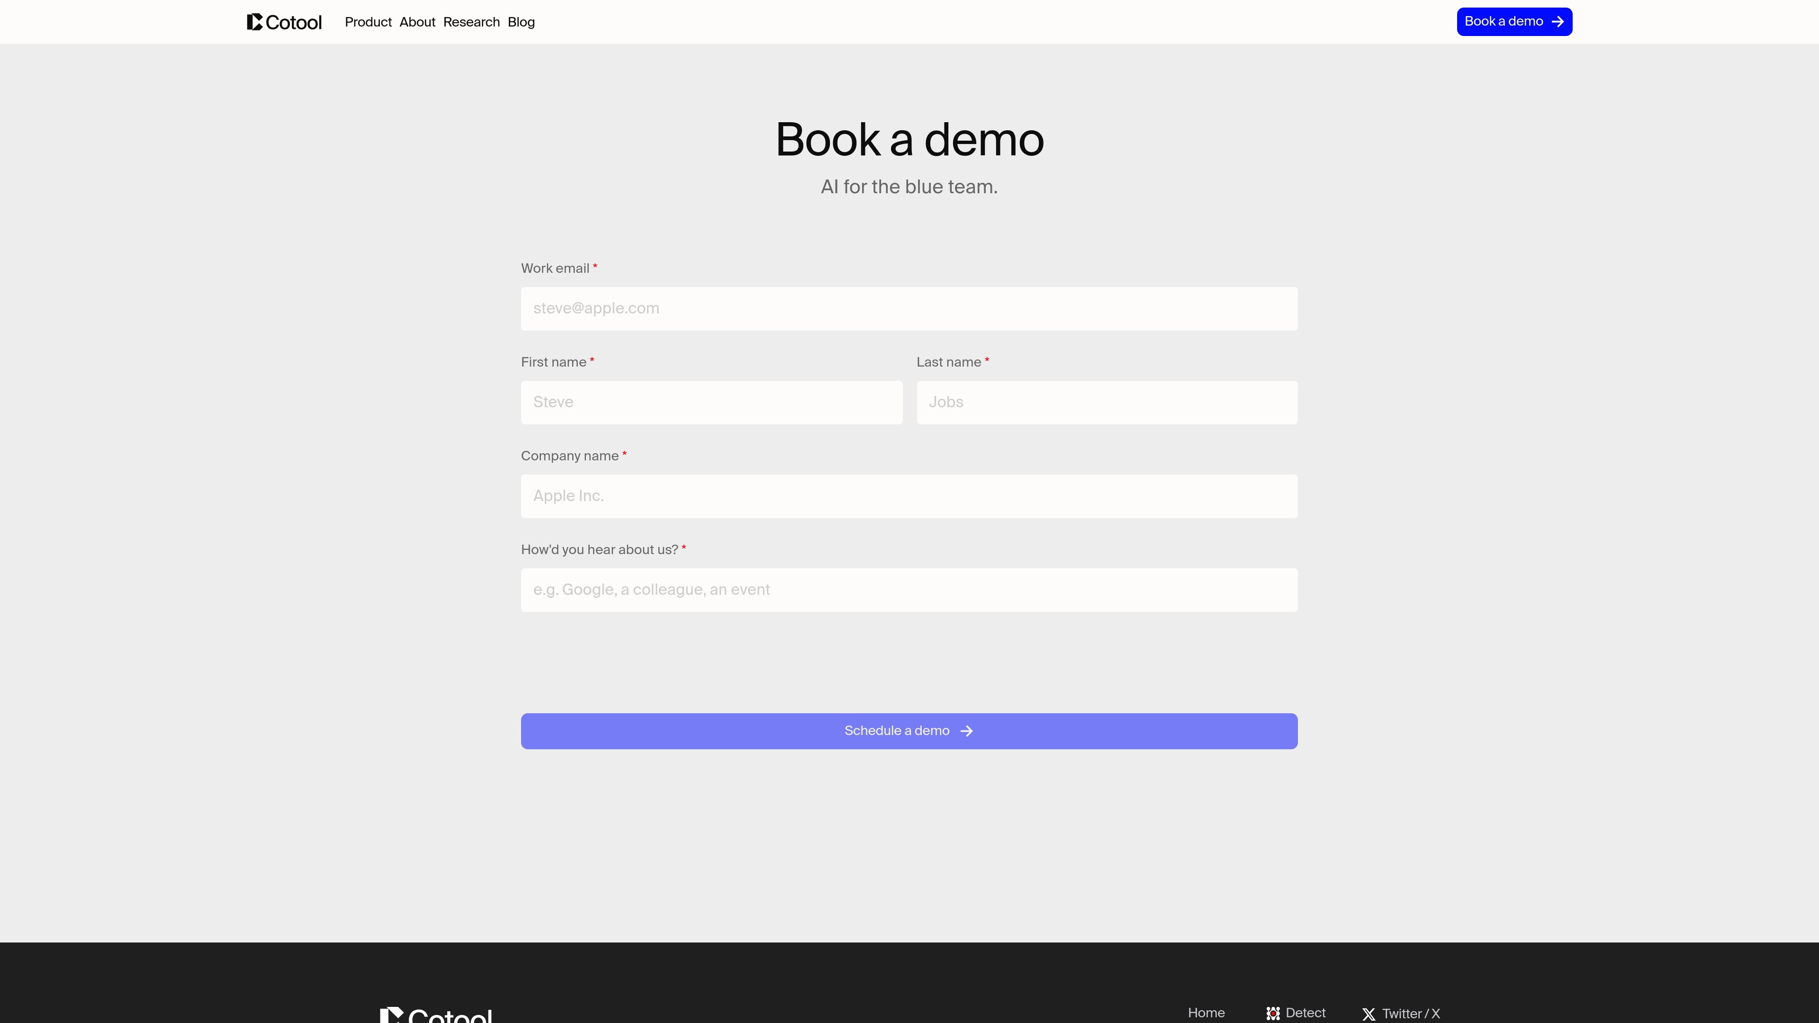Visit the Blog nav link
This screenshot has height=1023, width=1819.
[521, 22]
